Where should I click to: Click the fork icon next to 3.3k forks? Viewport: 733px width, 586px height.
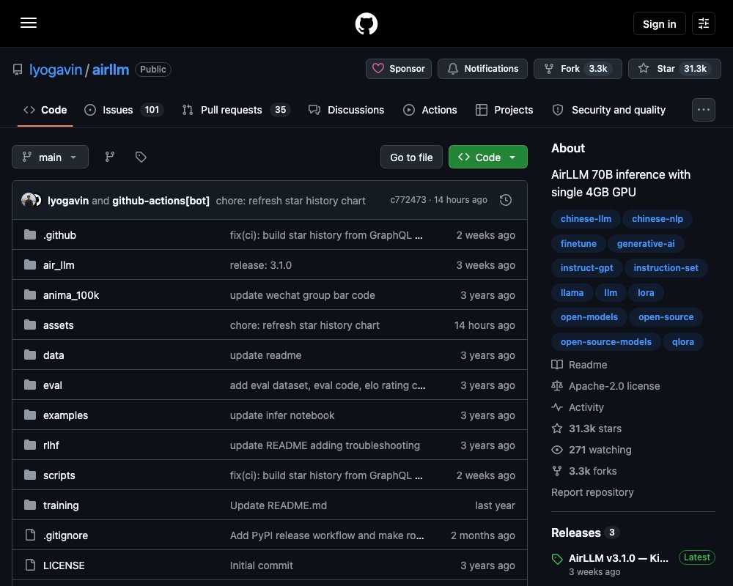click(557, 471)
